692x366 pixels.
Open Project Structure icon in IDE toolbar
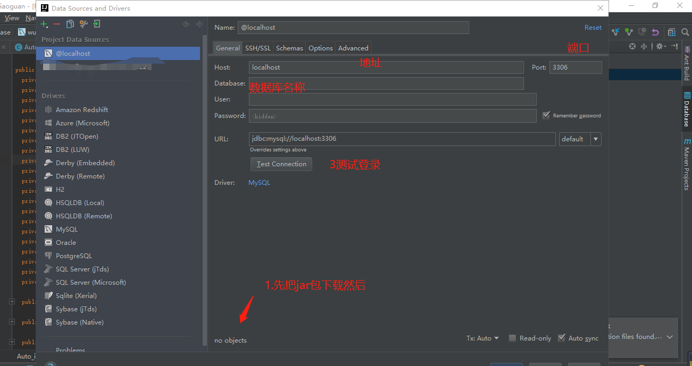[671, 32]
